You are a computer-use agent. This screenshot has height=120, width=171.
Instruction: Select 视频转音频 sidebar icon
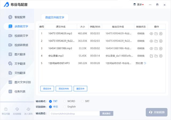pos(10,45)
